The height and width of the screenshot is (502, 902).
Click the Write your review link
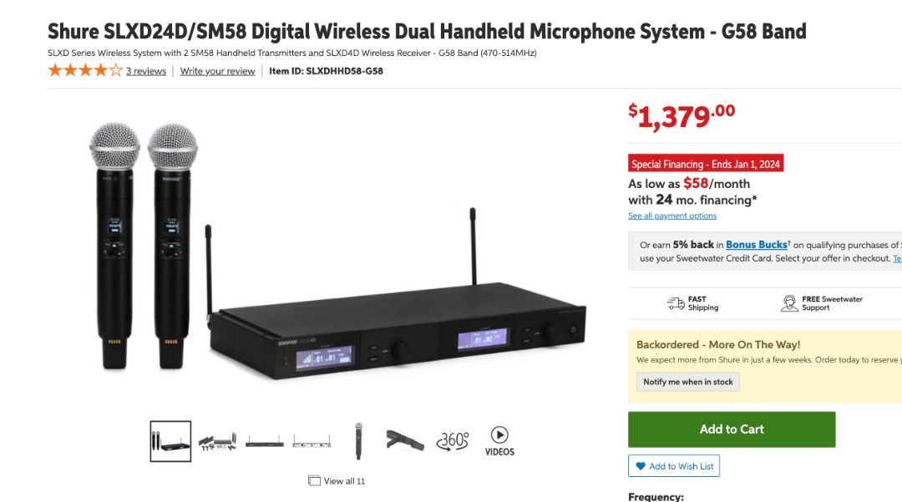(217, 71)
